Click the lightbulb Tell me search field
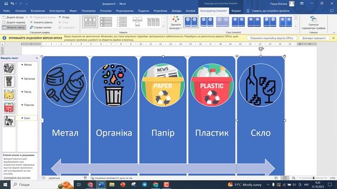Image resolution: width=337 pixels, height=189 pixels. [268, 10]
